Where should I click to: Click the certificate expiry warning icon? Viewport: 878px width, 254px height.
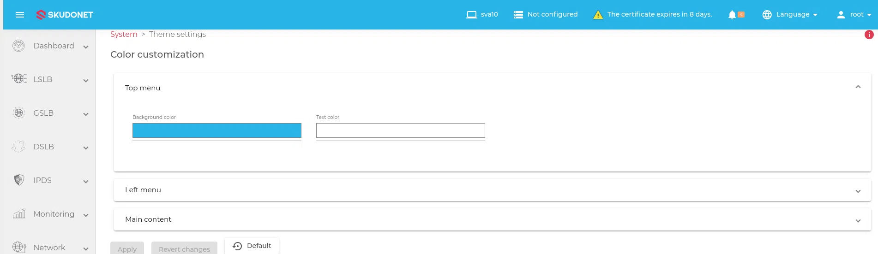pos(598,15)
